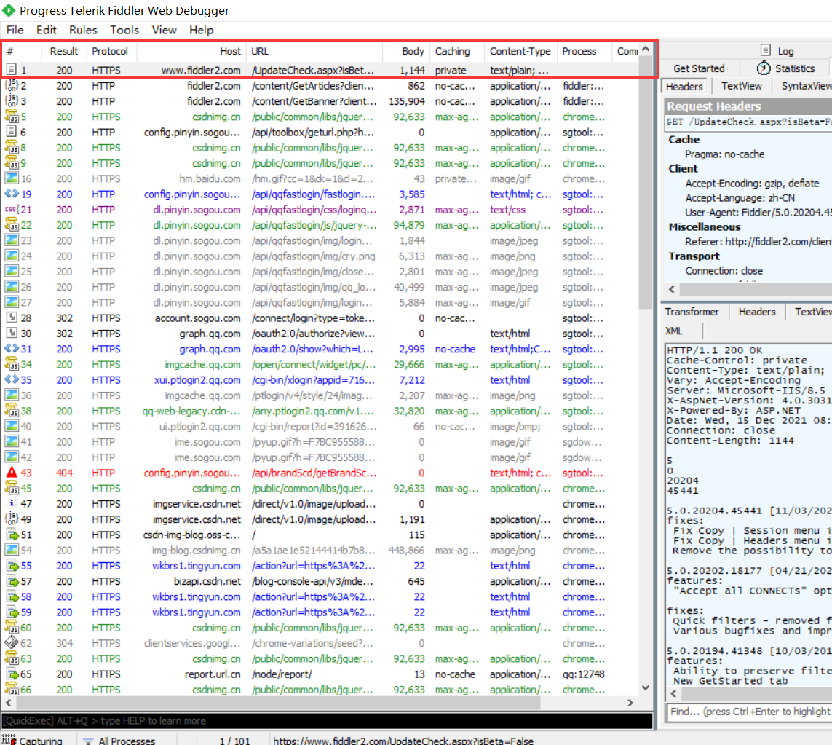832x745 pixels.
Task: Open the Rules menu
Action: 83,30
